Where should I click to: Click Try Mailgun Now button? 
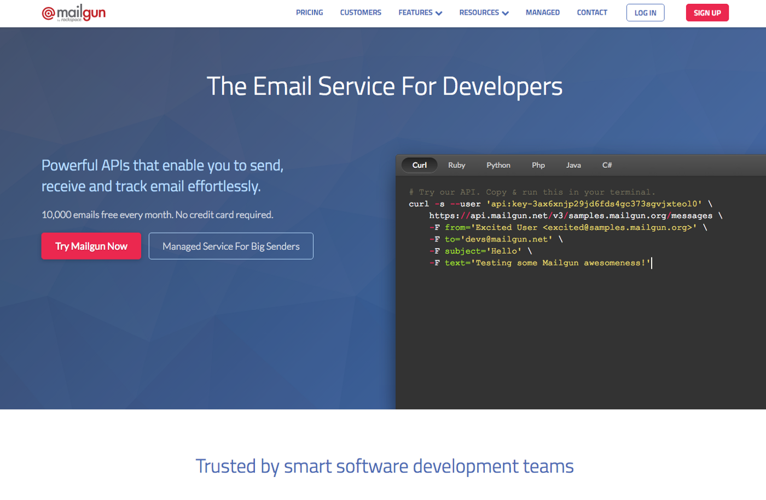click(x=91, y=246)
